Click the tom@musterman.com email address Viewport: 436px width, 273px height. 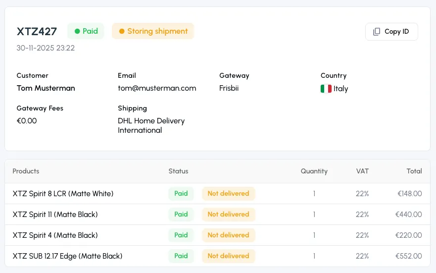157,88
